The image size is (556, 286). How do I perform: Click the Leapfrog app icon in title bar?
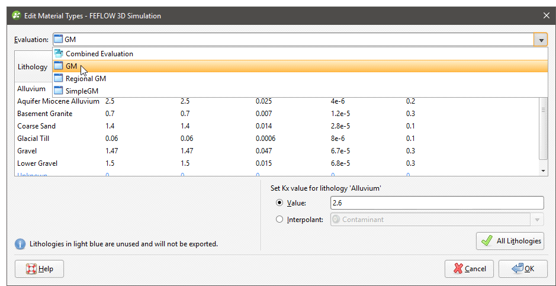pyautogui.click(x=16, y=15)
